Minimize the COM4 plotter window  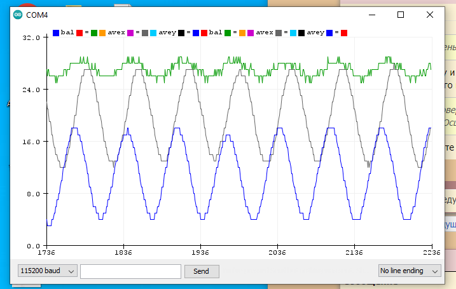tap(372, 15)
